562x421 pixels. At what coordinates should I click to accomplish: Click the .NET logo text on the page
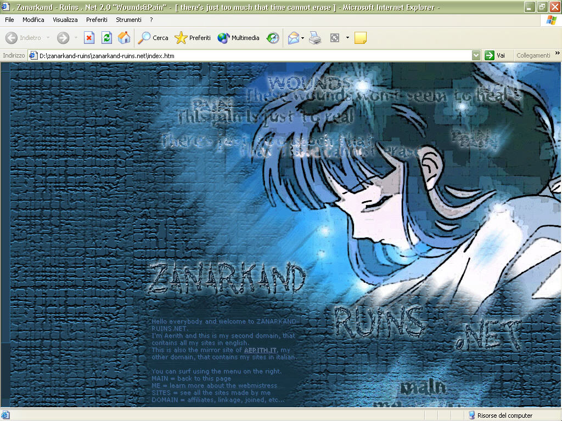click(488, 335)
